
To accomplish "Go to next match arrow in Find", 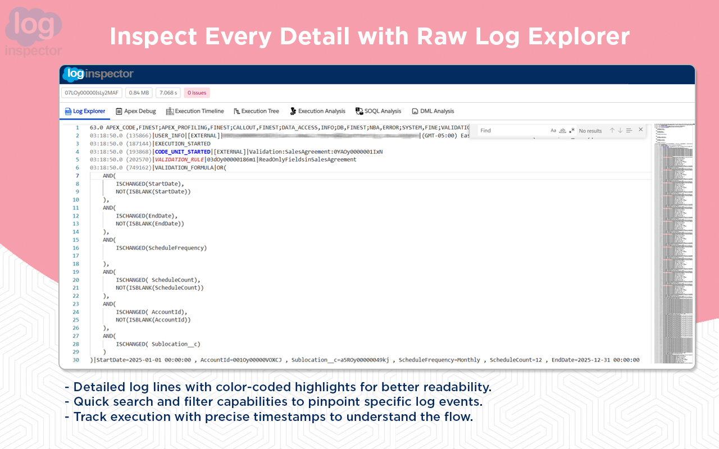I will coord(620,130).
